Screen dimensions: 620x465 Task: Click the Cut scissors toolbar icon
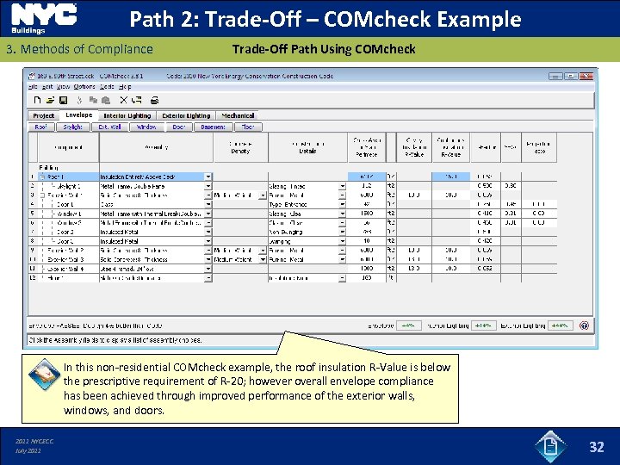click(x=79, y=100)
